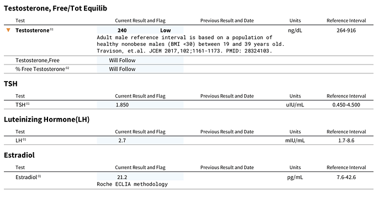Click the LH result value 2.7
The image size is (381, 205).
(122, 141)
